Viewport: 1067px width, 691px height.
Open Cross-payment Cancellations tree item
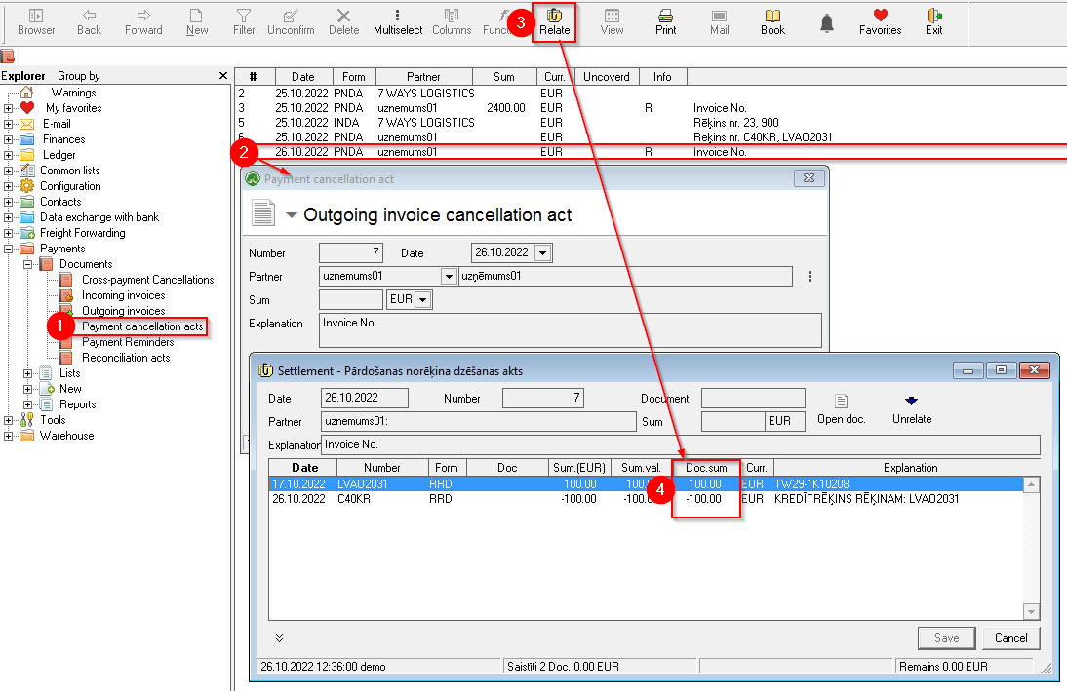coord(147,280)
